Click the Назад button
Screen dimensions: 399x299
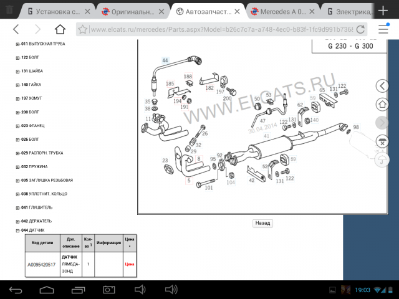click(262, 223)
